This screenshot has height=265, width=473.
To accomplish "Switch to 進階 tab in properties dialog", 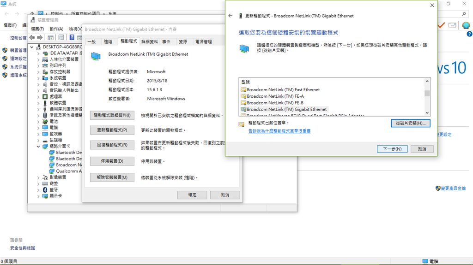I will [108, 41].
